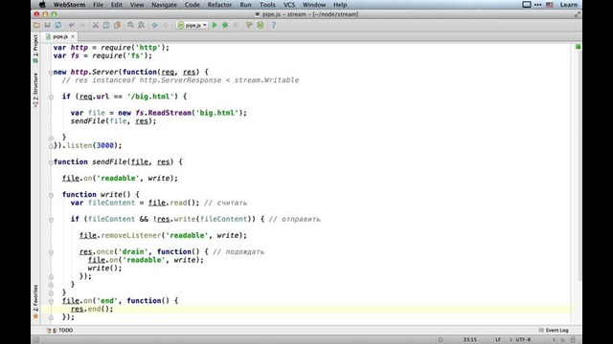
Task: Click the Back navigation arrow icon
Action: [155, 26]
